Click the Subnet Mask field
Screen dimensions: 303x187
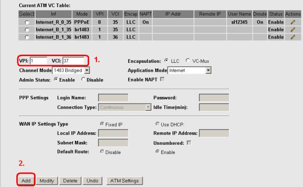(113, 143)
